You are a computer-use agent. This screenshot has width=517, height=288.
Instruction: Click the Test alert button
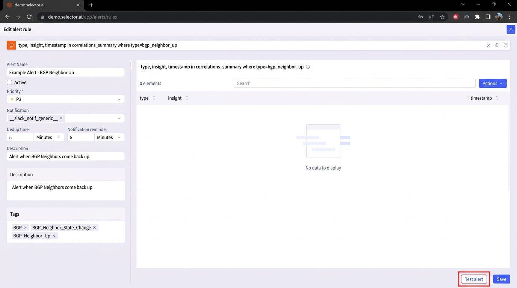[x=474, y=279]
